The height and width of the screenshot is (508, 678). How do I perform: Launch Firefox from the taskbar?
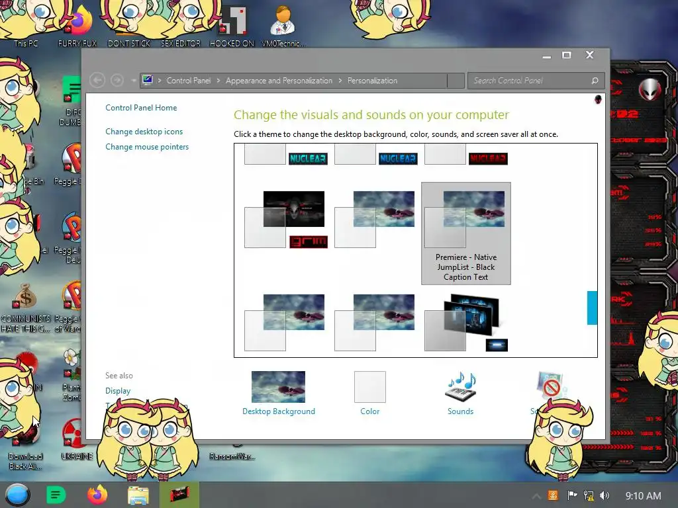[x=97, y=495]
